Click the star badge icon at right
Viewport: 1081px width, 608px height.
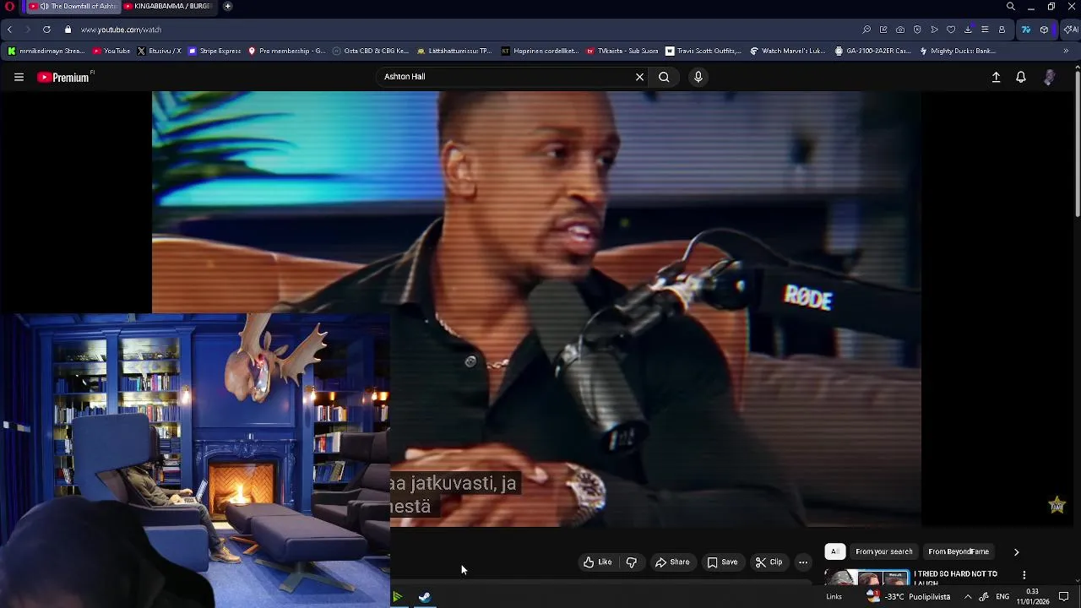tap(1057, 505)
